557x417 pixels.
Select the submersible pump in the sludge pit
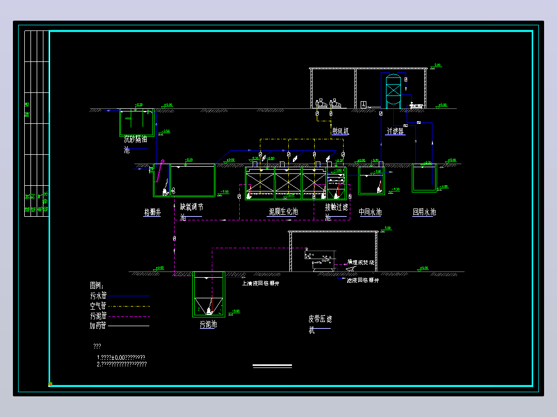[x=210, y=311]
